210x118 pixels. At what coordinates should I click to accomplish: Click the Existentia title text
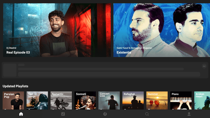pos(124,53)
